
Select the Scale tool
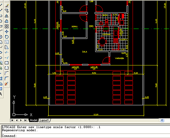(x=7, y=42)
